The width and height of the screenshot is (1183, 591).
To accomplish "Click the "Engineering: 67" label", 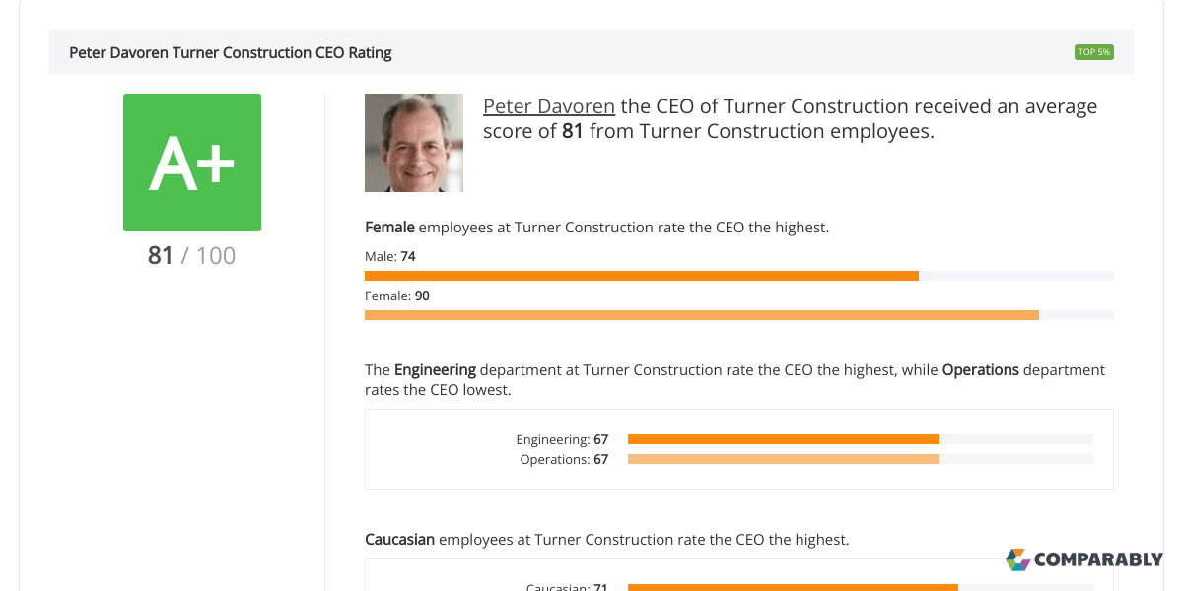I will click(x=562, y=439).
